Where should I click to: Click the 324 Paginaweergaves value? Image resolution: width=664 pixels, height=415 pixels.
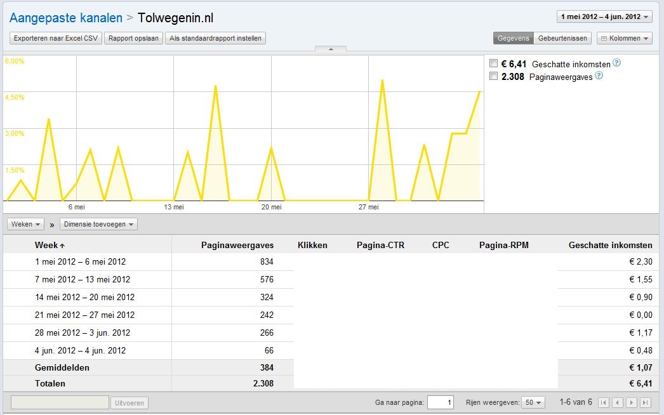coord(267,297)
